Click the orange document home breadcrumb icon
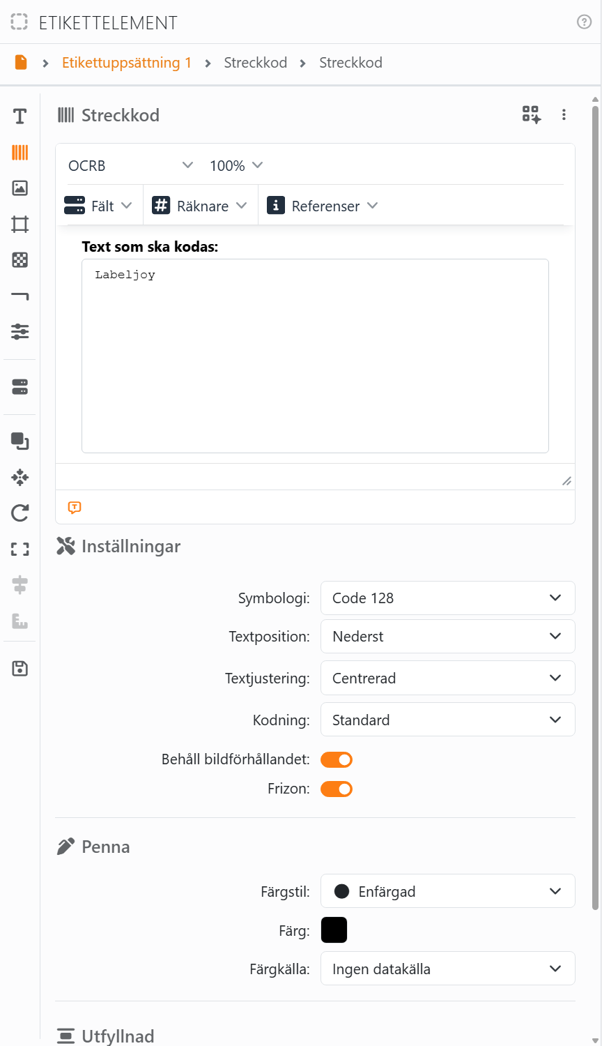This screenshot has height=1046, width=602. (x=21, y=63)
